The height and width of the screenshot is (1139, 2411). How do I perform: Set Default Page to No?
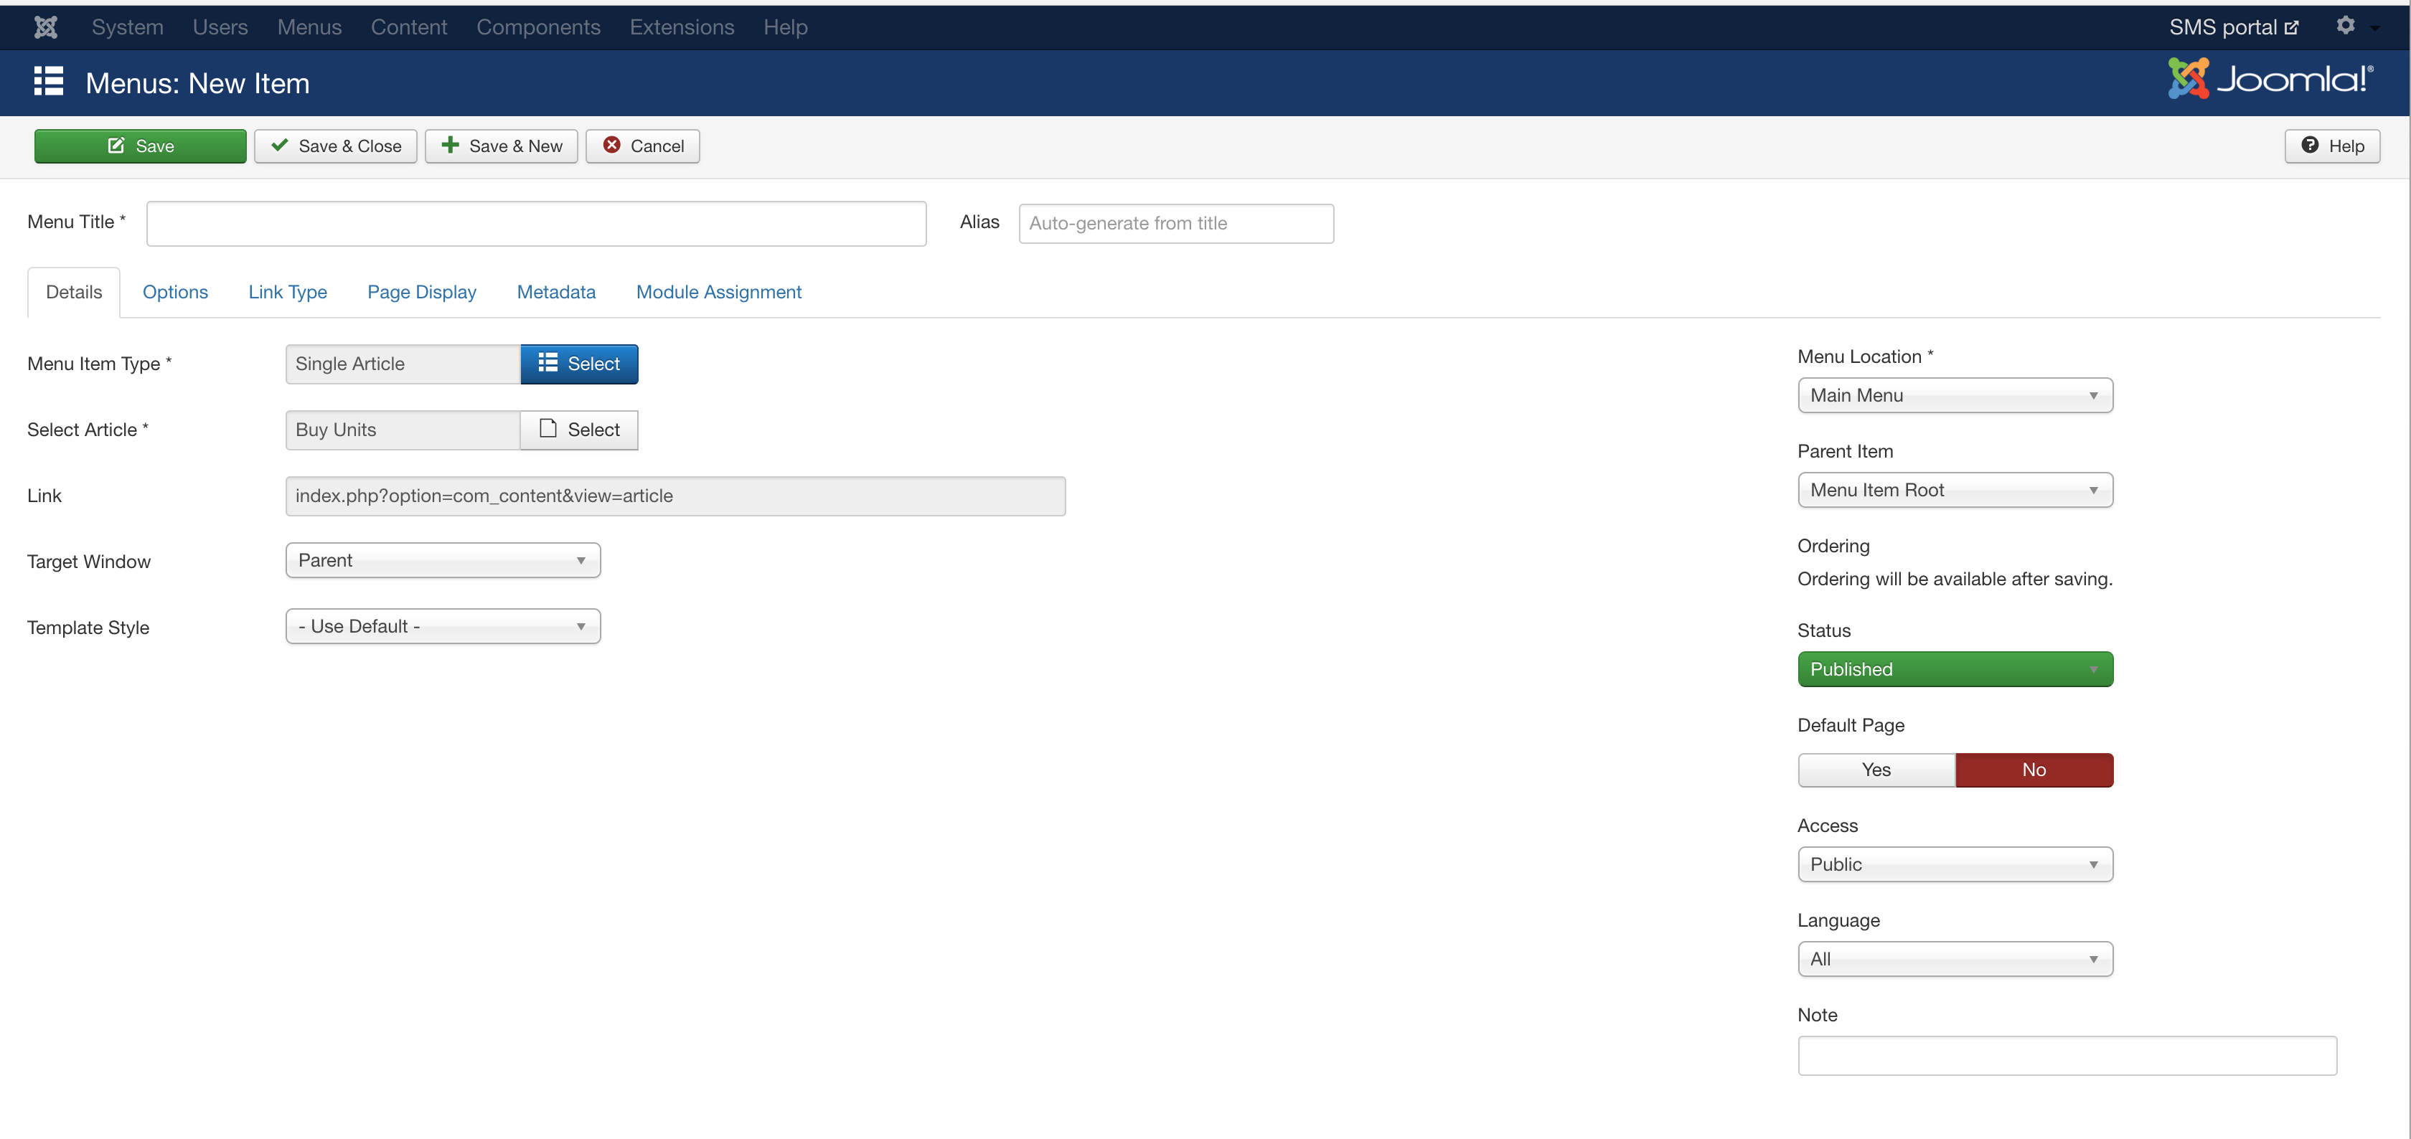pos(2033,770)
